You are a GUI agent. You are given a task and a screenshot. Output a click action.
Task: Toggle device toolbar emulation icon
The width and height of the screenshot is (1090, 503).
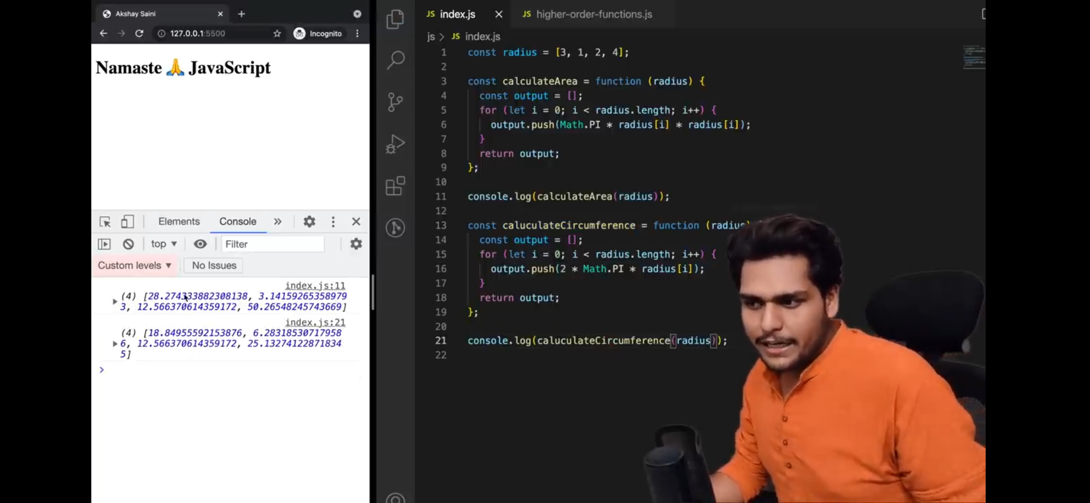(127, 222)
